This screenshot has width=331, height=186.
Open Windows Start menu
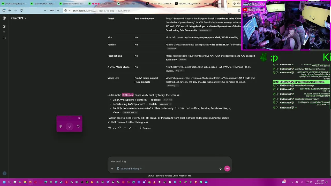(x=4, y=182)
